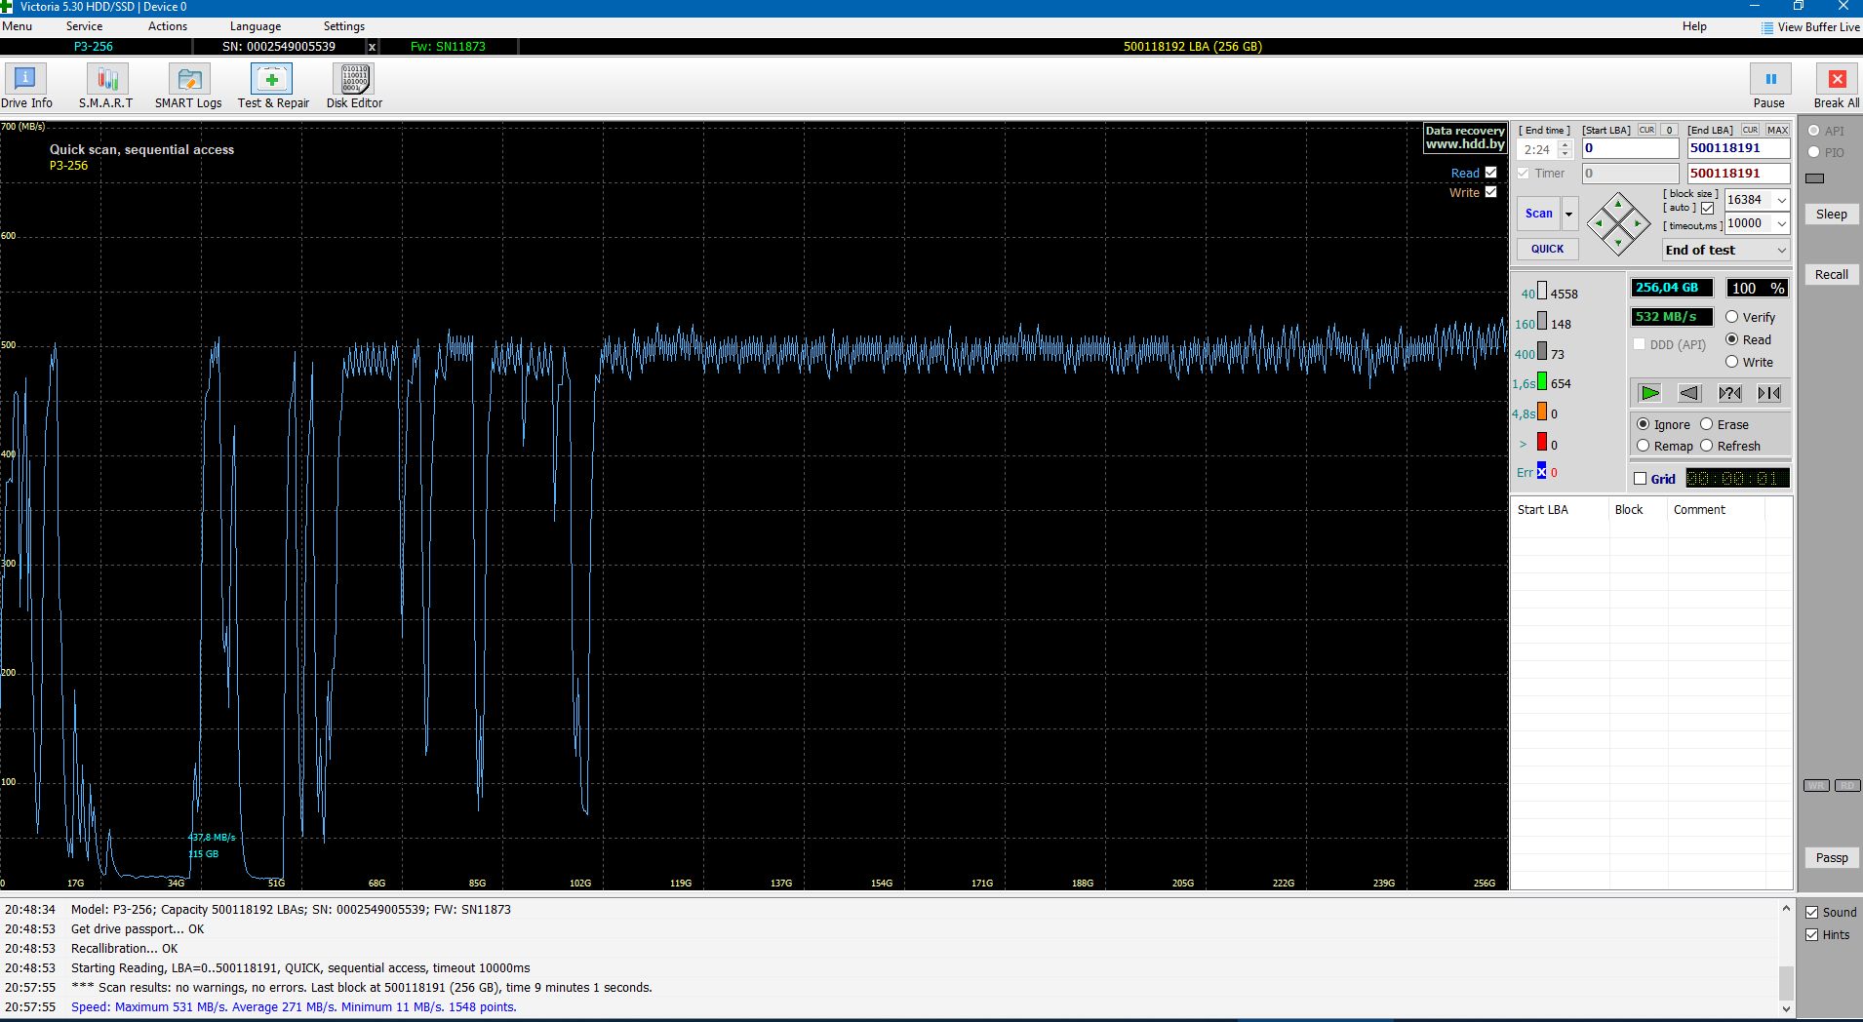1863x1022 pixels.
Task: Click the End time stepper arrows
Action: coord(1566,149)
